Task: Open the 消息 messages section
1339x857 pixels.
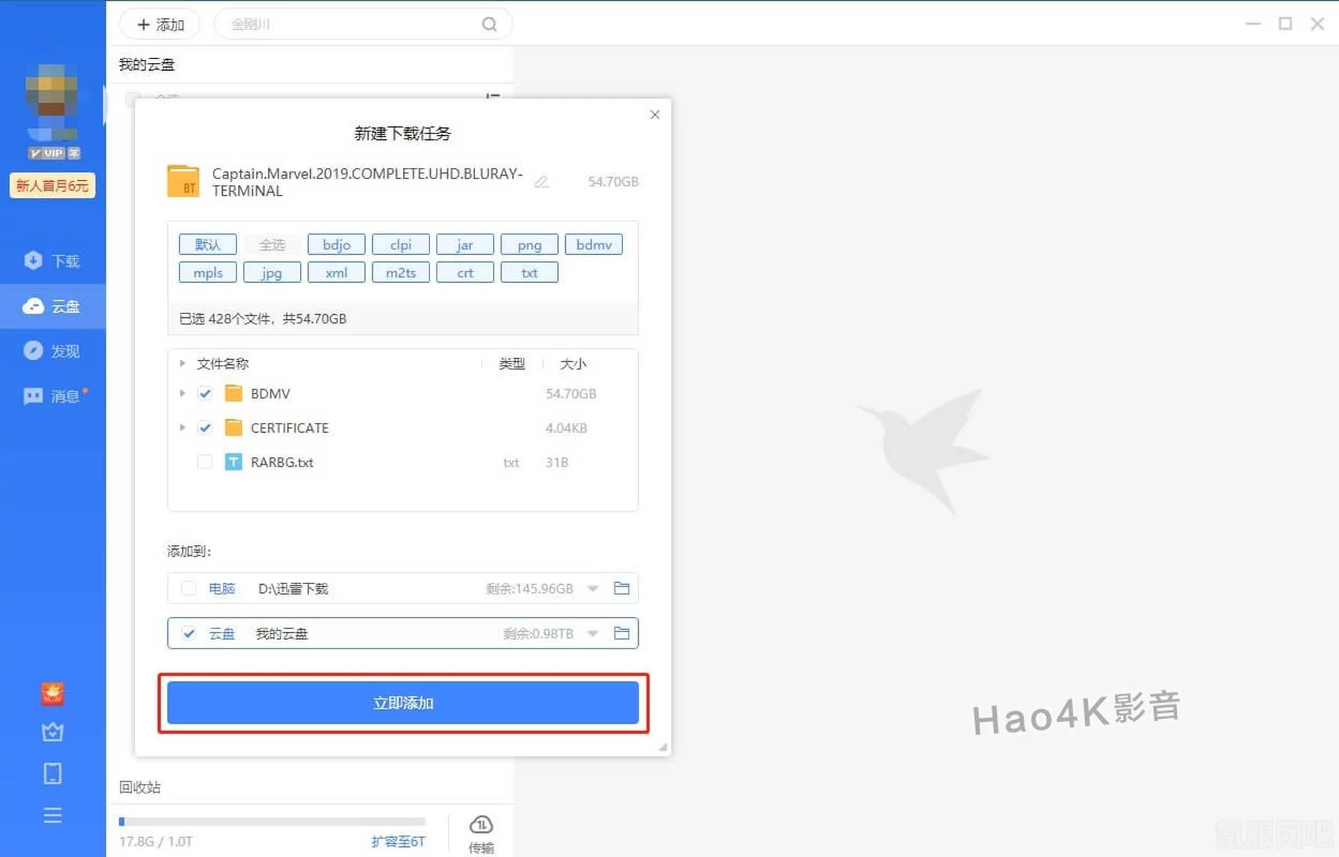Action: (52, 396)
